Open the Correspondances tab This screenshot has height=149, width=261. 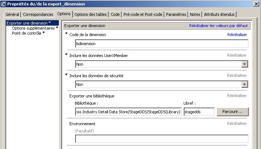coord(38,14)
